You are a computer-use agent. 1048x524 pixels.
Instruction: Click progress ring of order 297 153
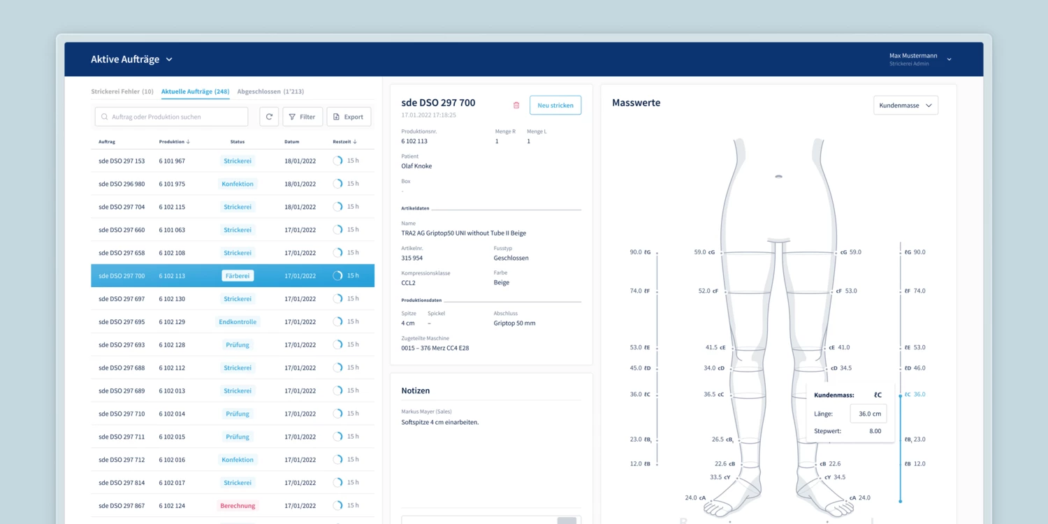click(338, 161)
